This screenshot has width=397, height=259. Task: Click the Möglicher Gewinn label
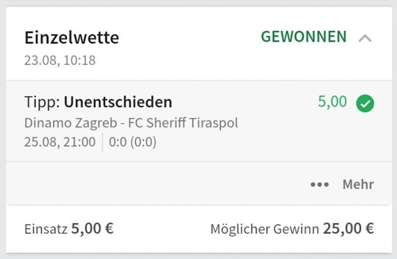(264, 229)
